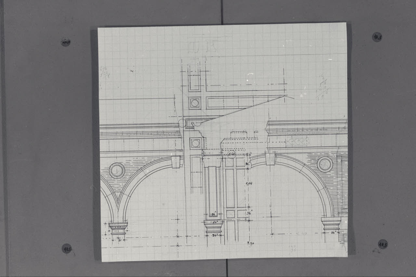This screenshot has height=277, width=416.
Task: Select the circular medallion in the right spandrel
Action: coord(325,164)
